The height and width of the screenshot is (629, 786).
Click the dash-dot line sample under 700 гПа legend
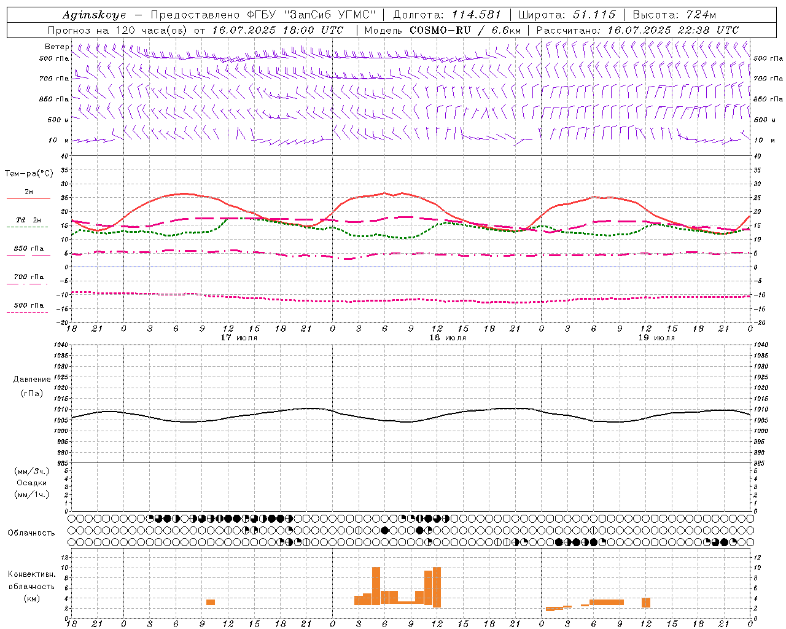click(x=27, y=284)
